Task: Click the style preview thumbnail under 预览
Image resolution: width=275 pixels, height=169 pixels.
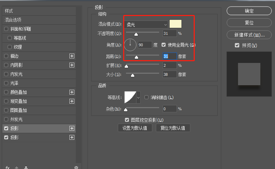Action: click(x=249, y=74)
